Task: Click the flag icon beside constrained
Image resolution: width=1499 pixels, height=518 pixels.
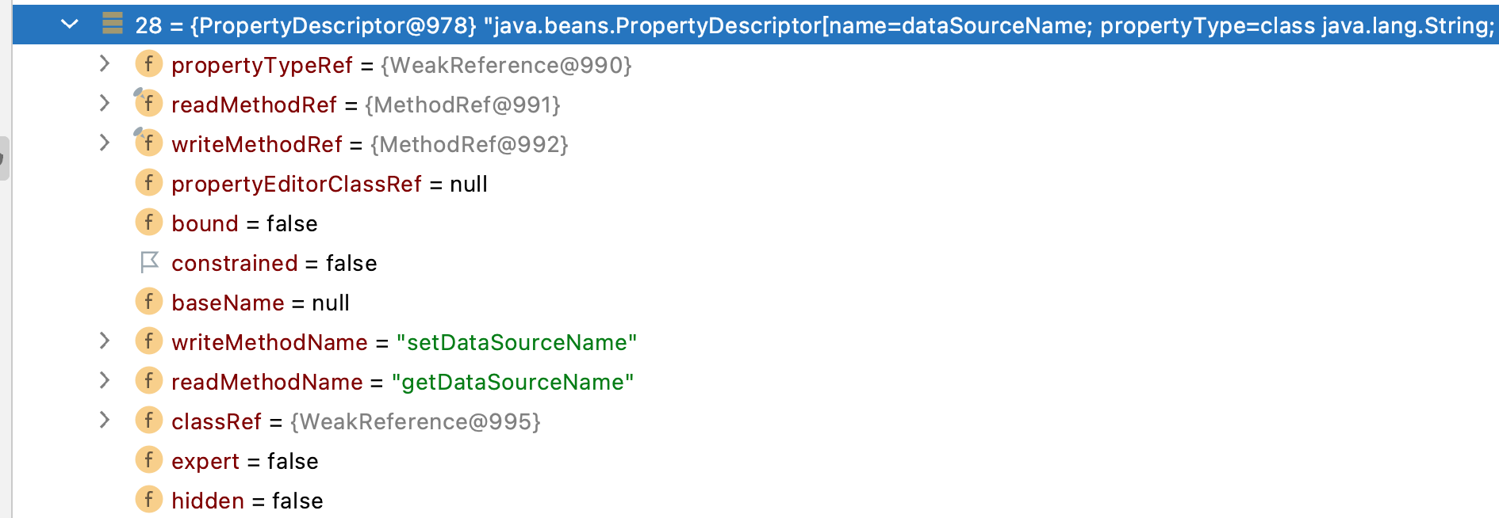Action: (x=149, y=262)
